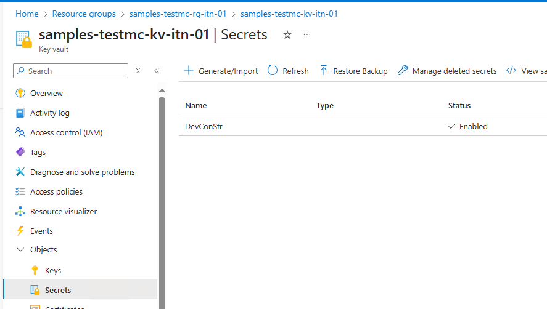This screenshot has width=547, height=309.
Task: Click the sidebar vertical scrollbar
Action: pos(162,185)
